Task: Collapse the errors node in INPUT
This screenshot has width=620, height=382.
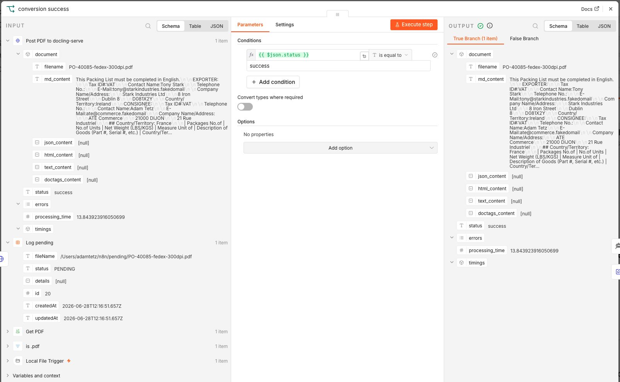Action: 18,204
